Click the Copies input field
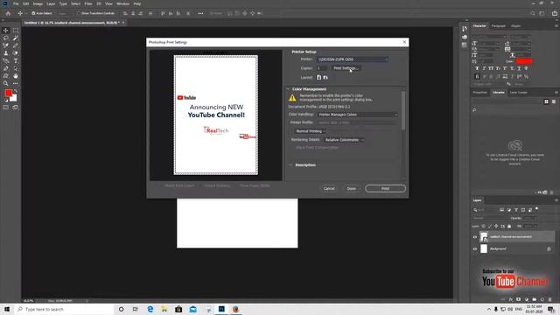This screenshot has height=315, width=560. pos(321,68)
